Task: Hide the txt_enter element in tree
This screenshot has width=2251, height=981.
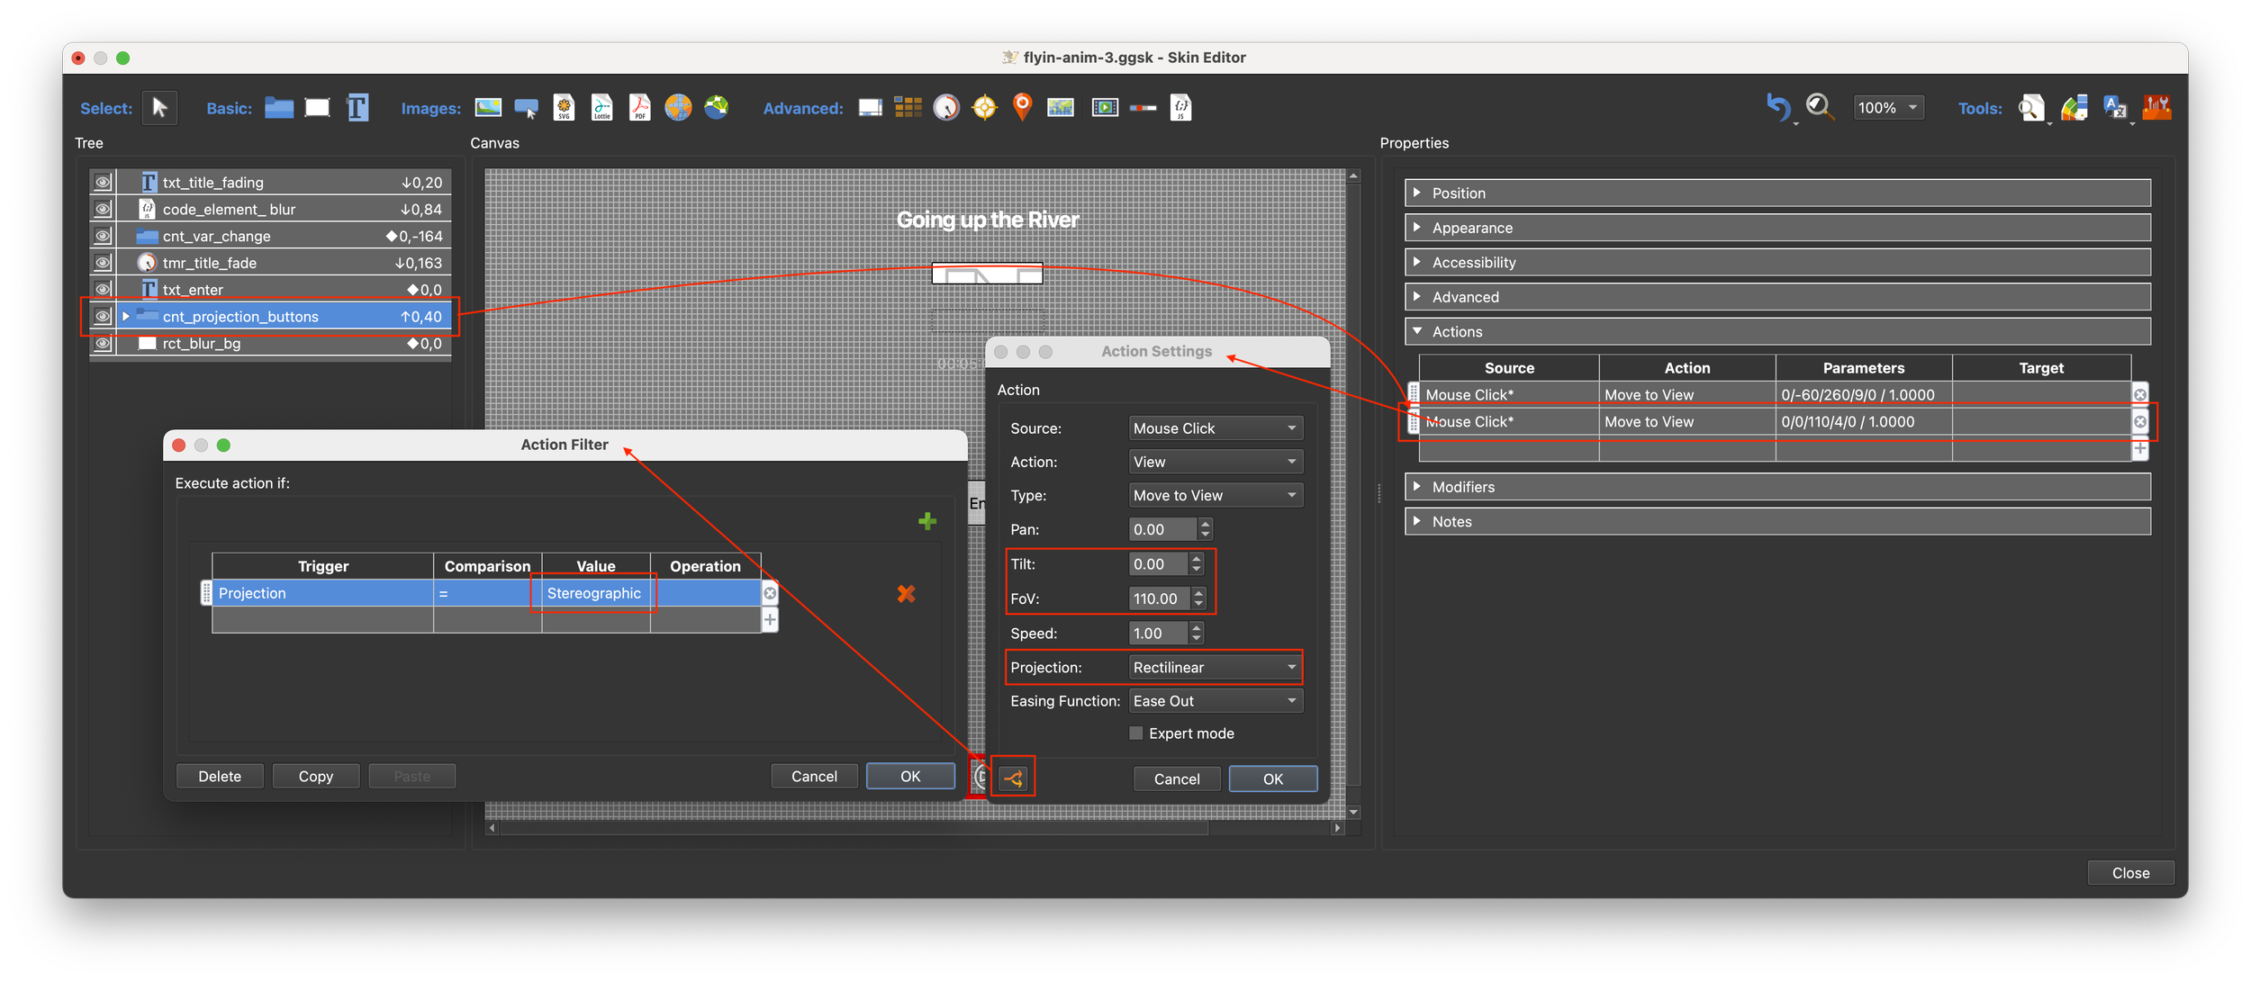Action: [x=103, y=290]
